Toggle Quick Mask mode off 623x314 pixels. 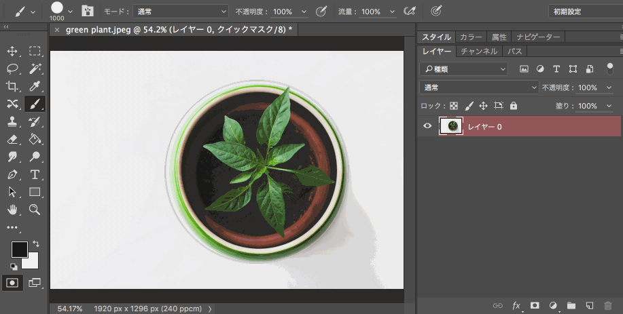[x=12, y=282]
